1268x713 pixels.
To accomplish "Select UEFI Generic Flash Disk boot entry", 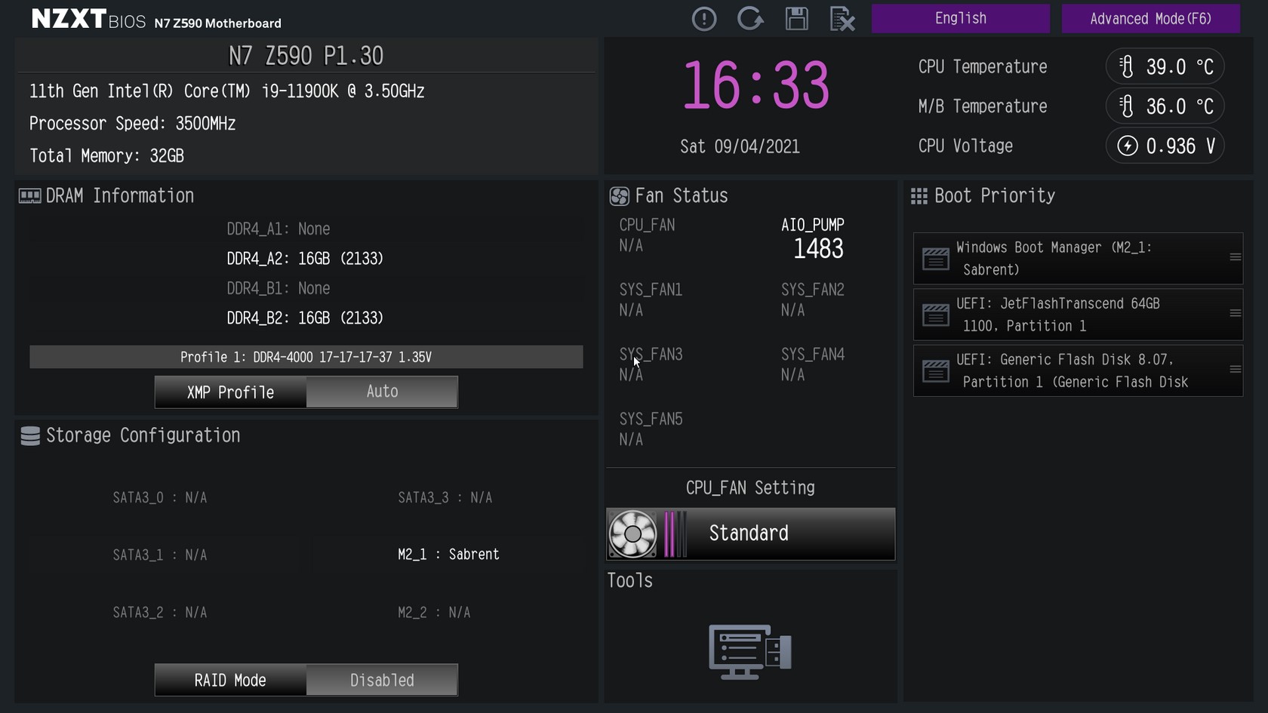I will [1078, 370].
